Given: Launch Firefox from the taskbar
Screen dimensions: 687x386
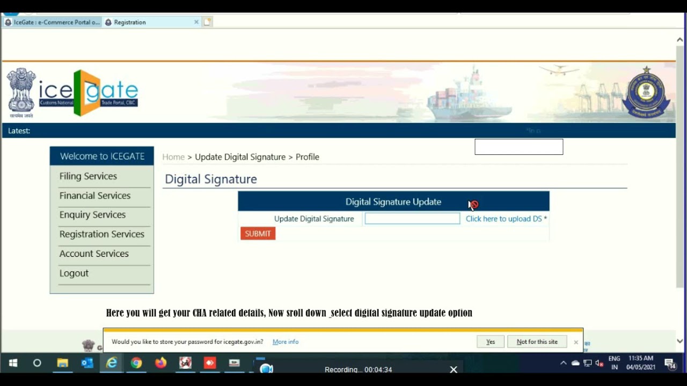Looking at the screenshot, I should click(x=160, y=363).
